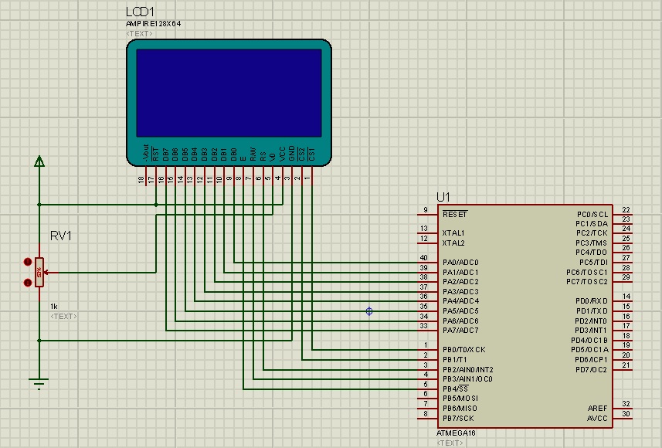Click the PB1/T1 pin label
This screenshot has width=662, height=448.
[x=455, y=360]
